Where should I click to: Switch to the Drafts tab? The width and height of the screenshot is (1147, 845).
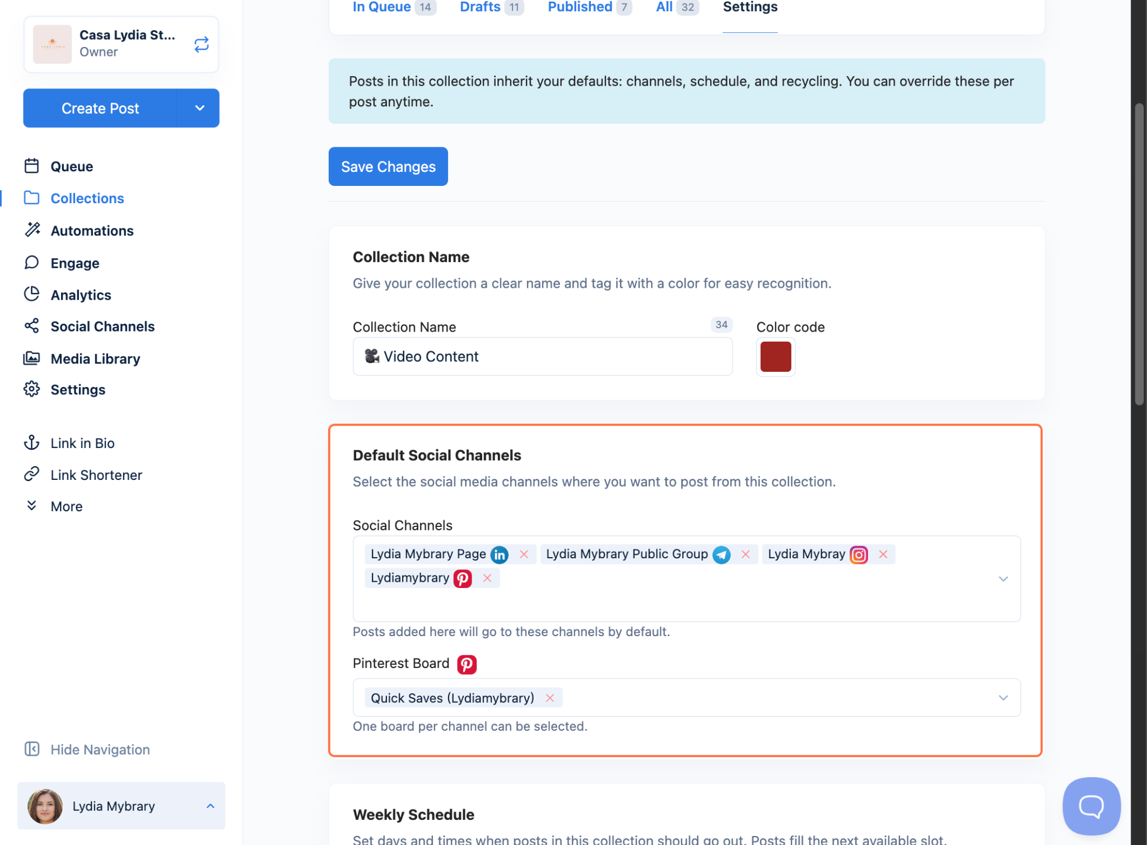coord(480,7)
